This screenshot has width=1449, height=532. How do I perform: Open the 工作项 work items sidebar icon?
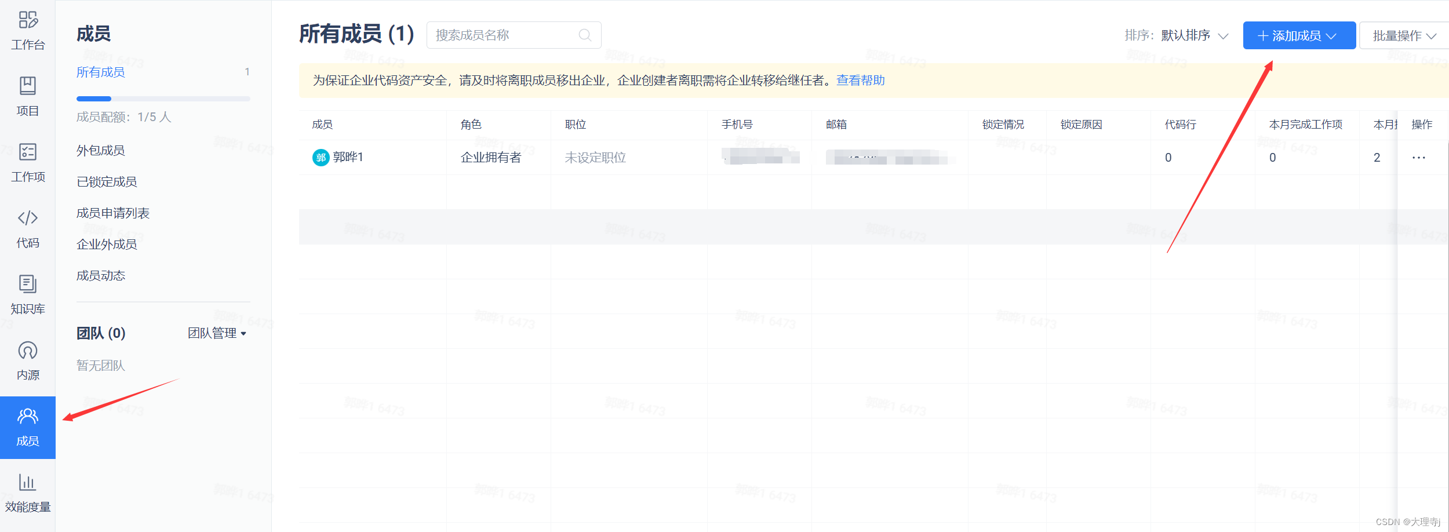(28, 163)
